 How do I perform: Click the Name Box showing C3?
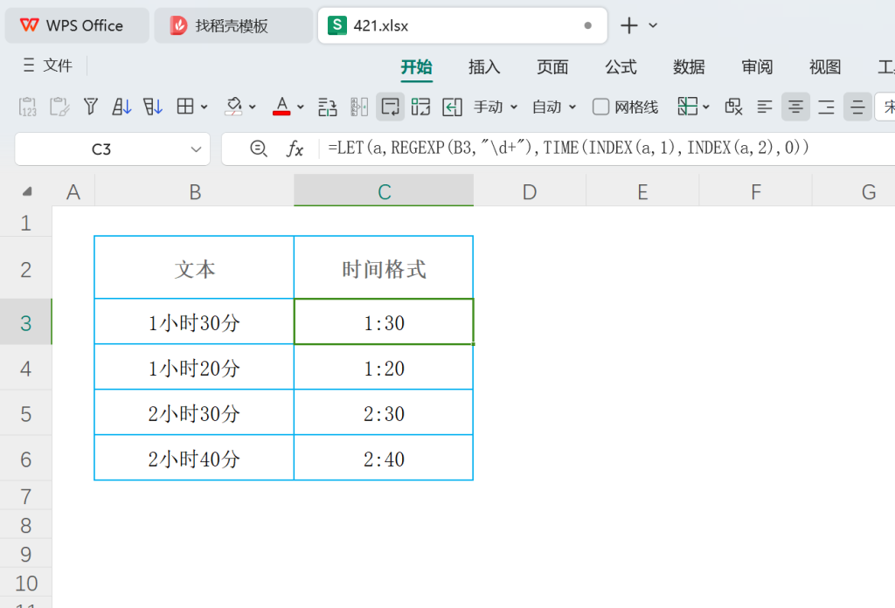tap(101, 149)
